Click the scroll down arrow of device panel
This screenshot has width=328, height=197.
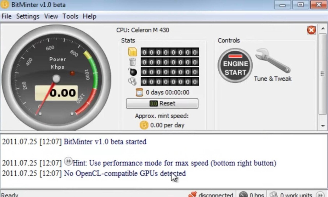323,126
